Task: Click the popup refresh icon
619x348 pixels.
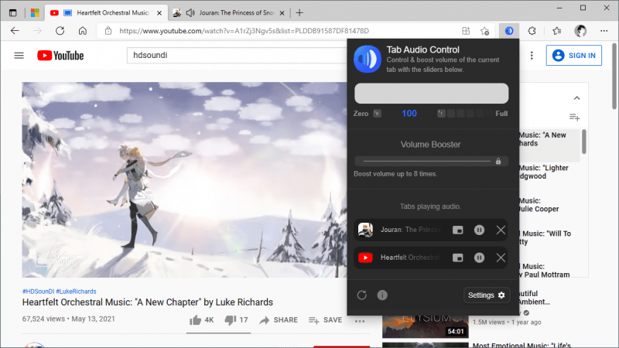Action: [361, 295]
